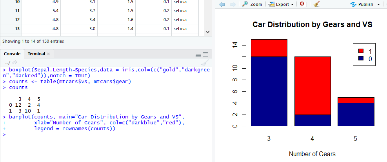The height and width of the screenshot is (162, 387).
Task: Clear all plots with broom icon
Action: tap(317, 4)
